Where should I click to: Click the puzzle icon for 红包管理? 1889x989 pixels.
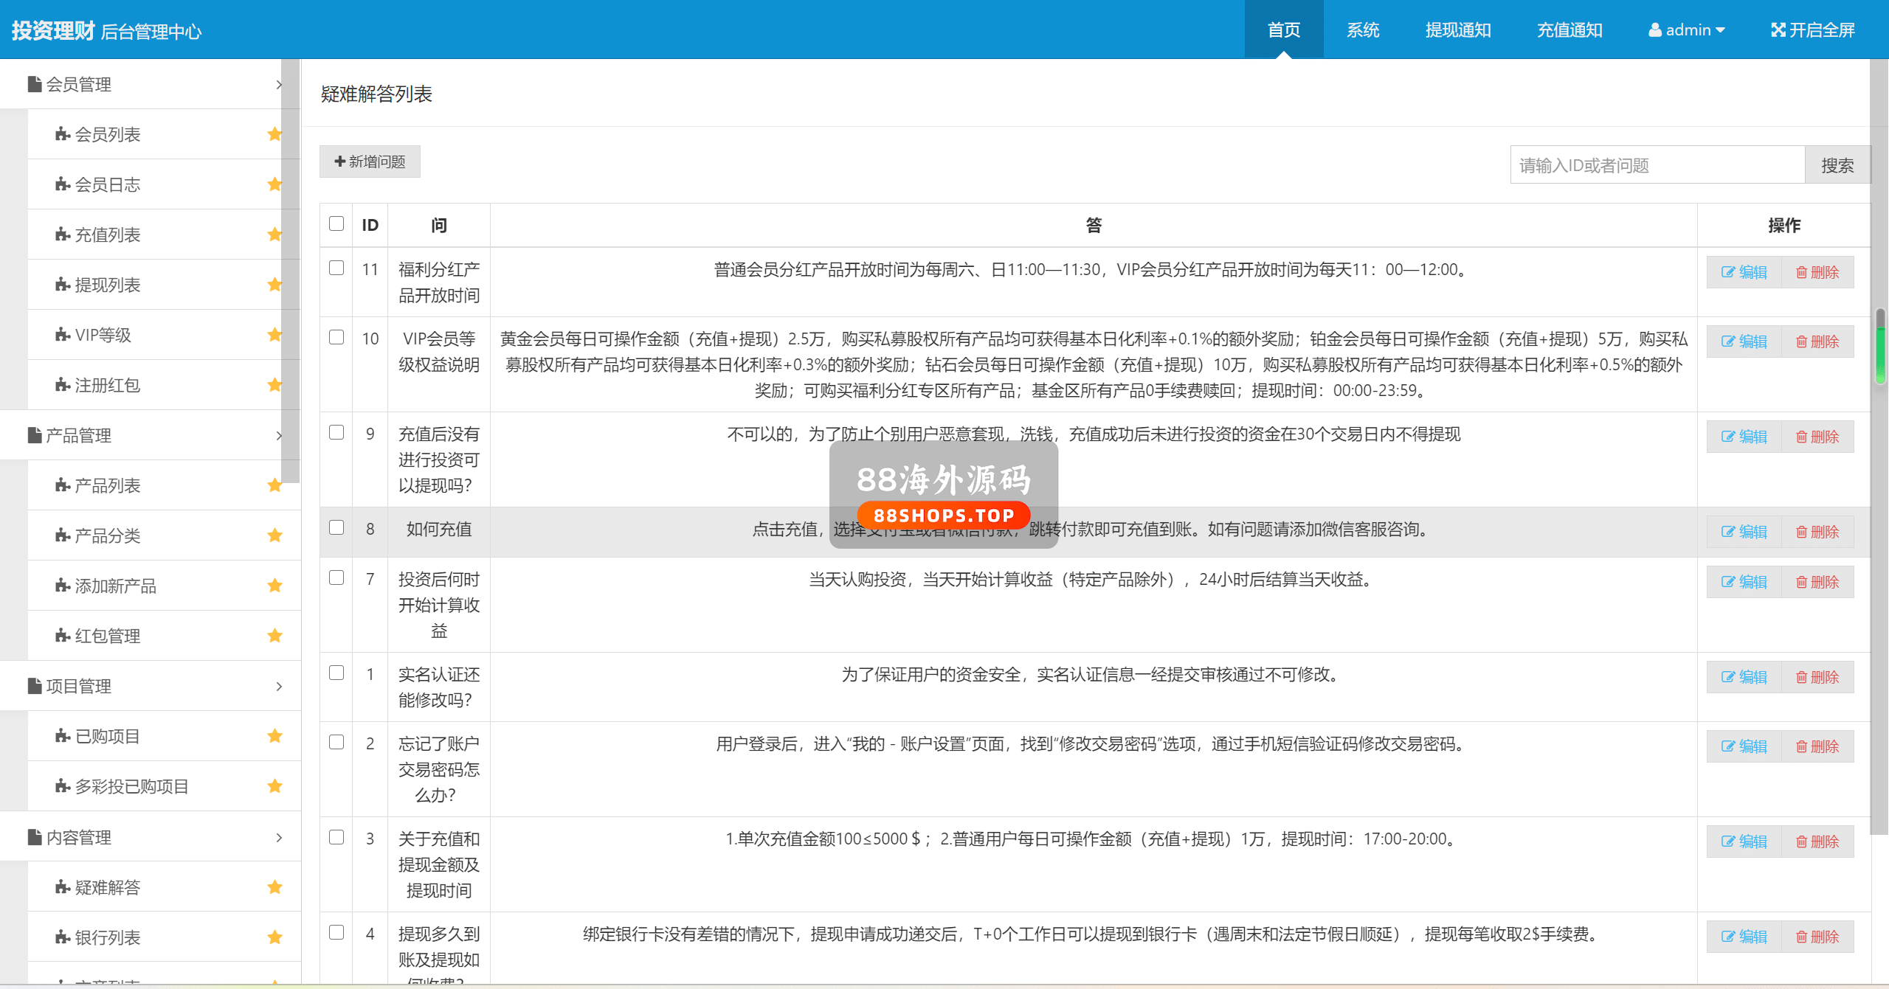click(x=63, y=636)
